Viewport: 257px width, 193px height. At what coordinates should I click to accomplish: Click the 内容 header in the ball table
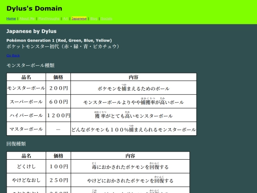click(x=134, y=77)
